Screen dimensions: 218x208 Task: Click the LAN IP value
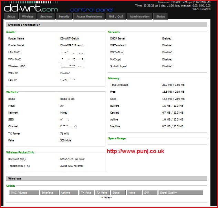tap(68, 80)
